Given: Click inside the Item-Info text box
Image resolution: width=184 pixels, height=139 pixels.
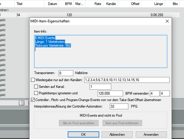Looking at the screenshot, I should [x=101, y=51].
